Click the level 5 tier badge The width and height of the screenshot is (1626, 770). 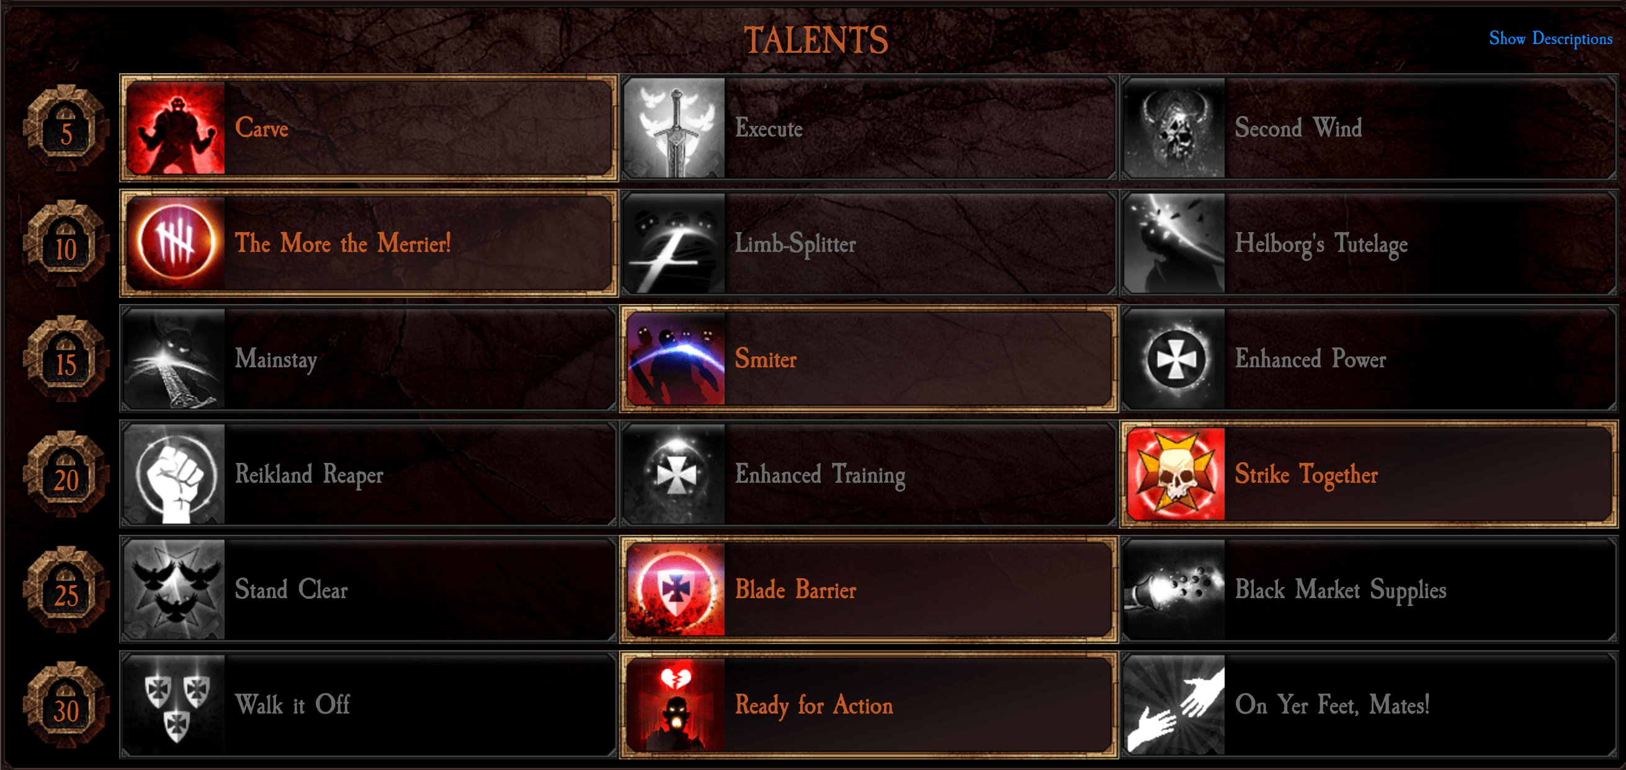[66, 129]
